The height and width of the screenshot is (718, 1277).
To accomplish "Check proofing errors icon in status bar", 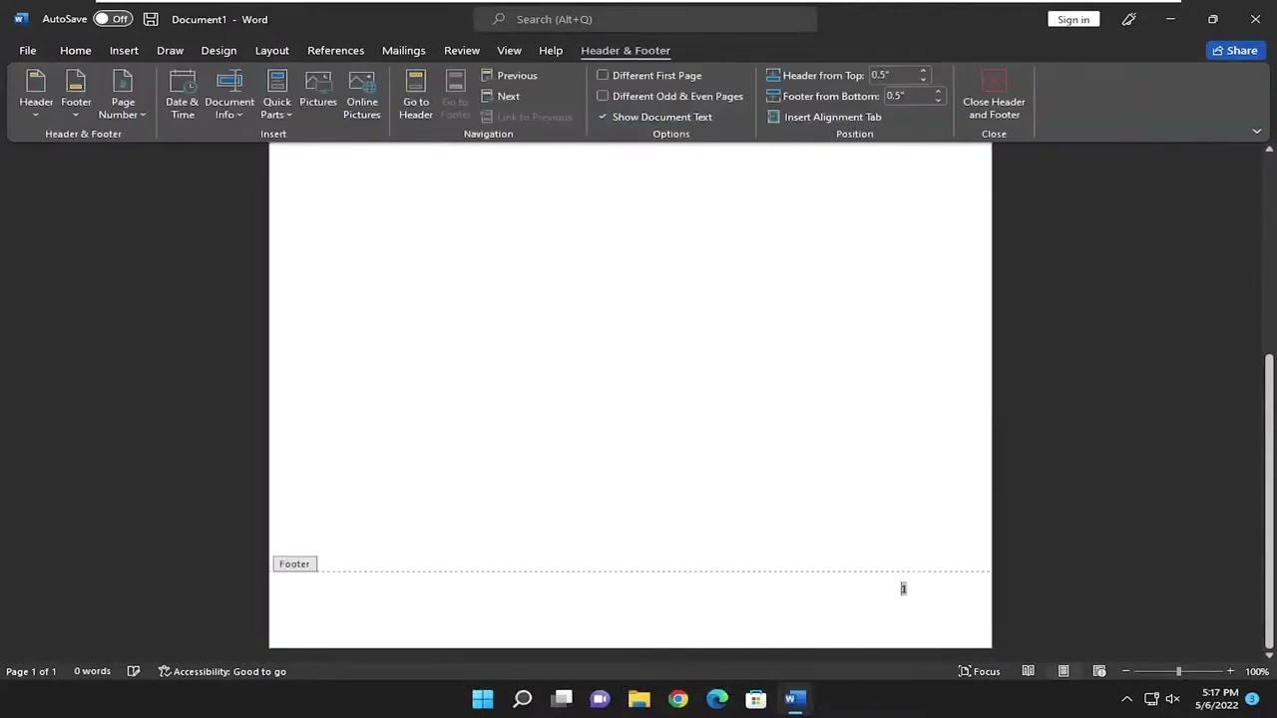I will pyautogui.click(x=134, y=671).
